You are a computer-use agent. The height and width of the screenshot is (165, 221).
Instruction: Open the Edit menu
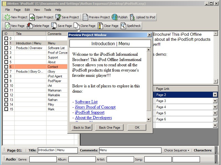(x=27, y=10)
